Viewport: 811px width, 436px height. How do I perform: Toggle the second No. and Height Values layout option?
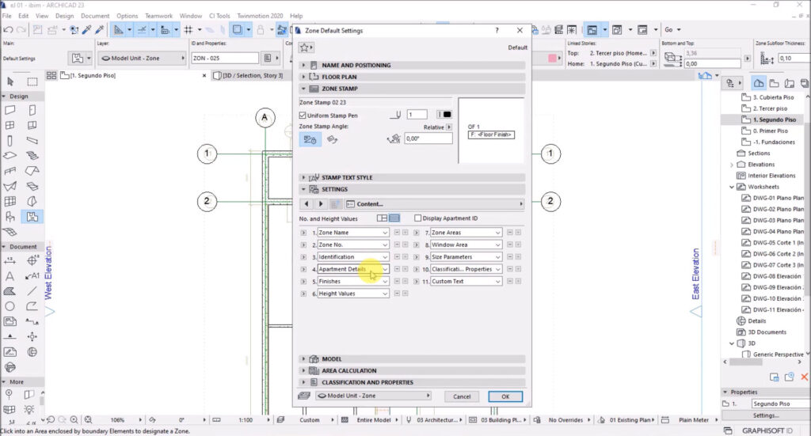coord(394,218)
